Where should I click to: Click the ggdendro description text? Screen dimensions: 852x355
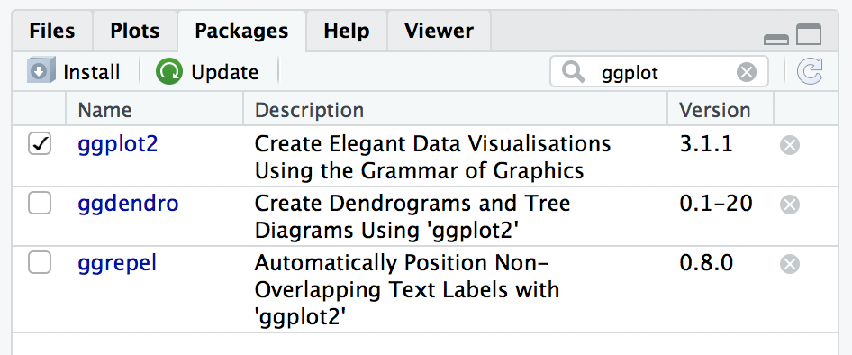413,217
